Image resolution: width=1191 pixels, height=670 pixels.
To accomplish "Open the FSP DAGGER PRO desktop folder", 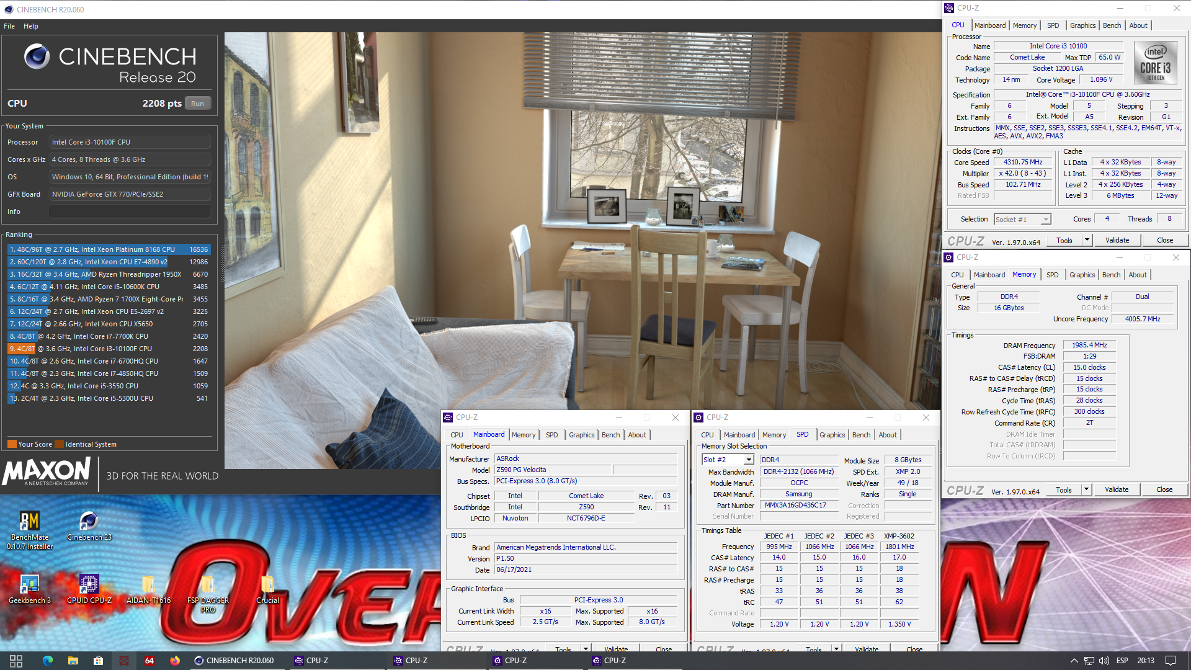I will point(208,594).
